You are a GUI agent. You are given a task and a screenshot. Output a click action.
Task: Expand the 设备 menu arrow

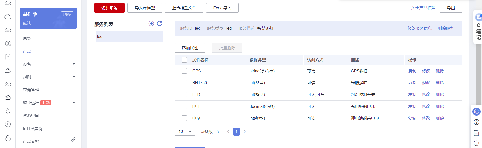74,64
